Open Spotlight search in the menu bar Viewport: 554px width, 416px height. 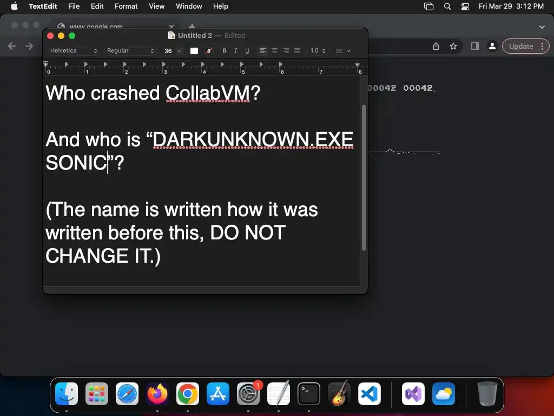tap(447, 6)
